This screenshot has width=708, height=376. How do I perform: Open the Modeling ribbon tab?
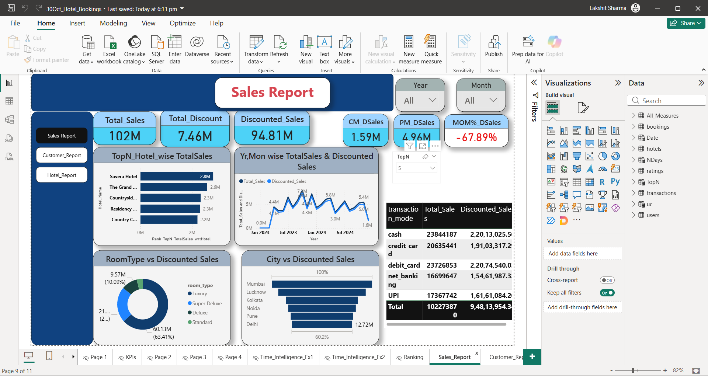(x=114, y=23)
